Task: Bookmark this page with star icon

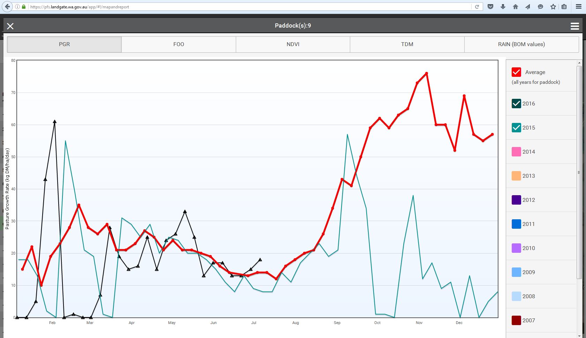Action: [553, 7]
